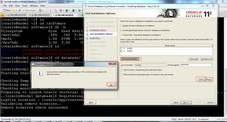Click the Disconnect plug icon in Xshell toolbar
This screenshot has height=122, width=227.
(x=20, y=10)
